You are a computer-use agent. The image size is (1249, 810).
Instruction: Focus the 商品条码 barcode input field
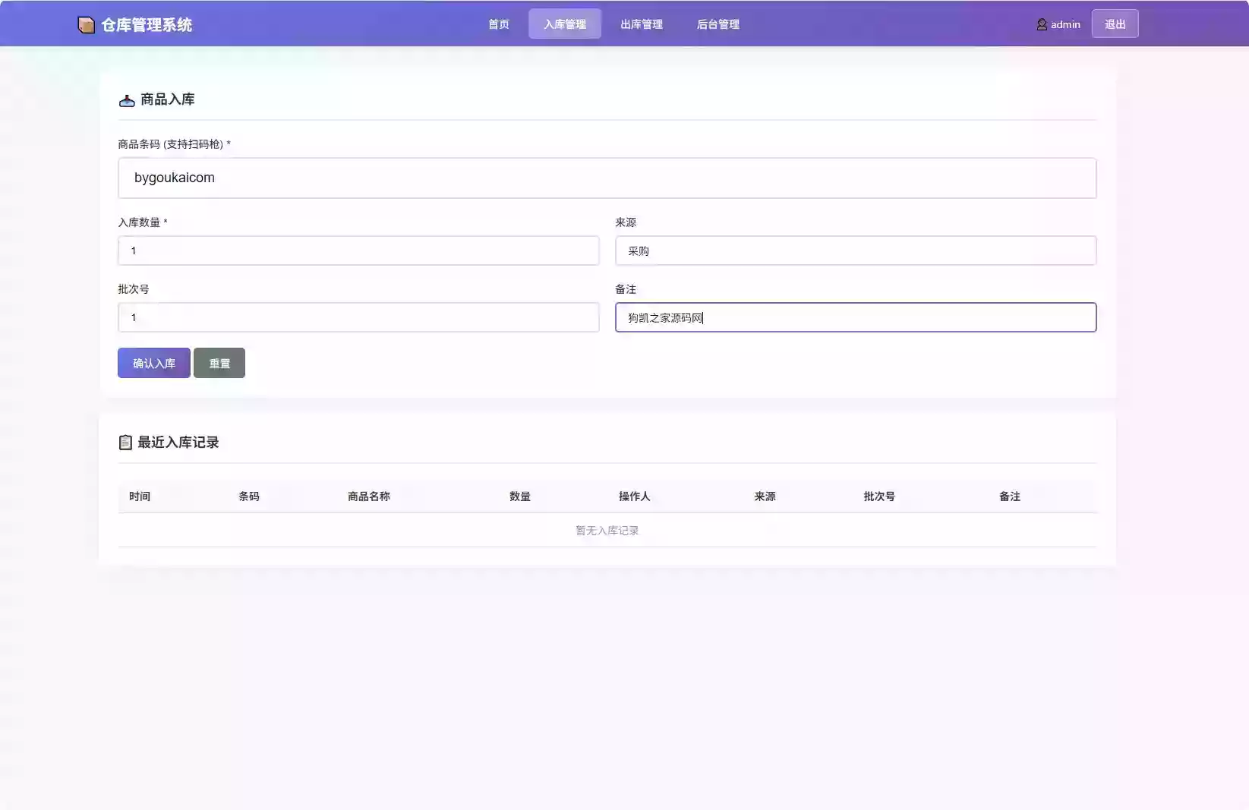coord(607,178)
